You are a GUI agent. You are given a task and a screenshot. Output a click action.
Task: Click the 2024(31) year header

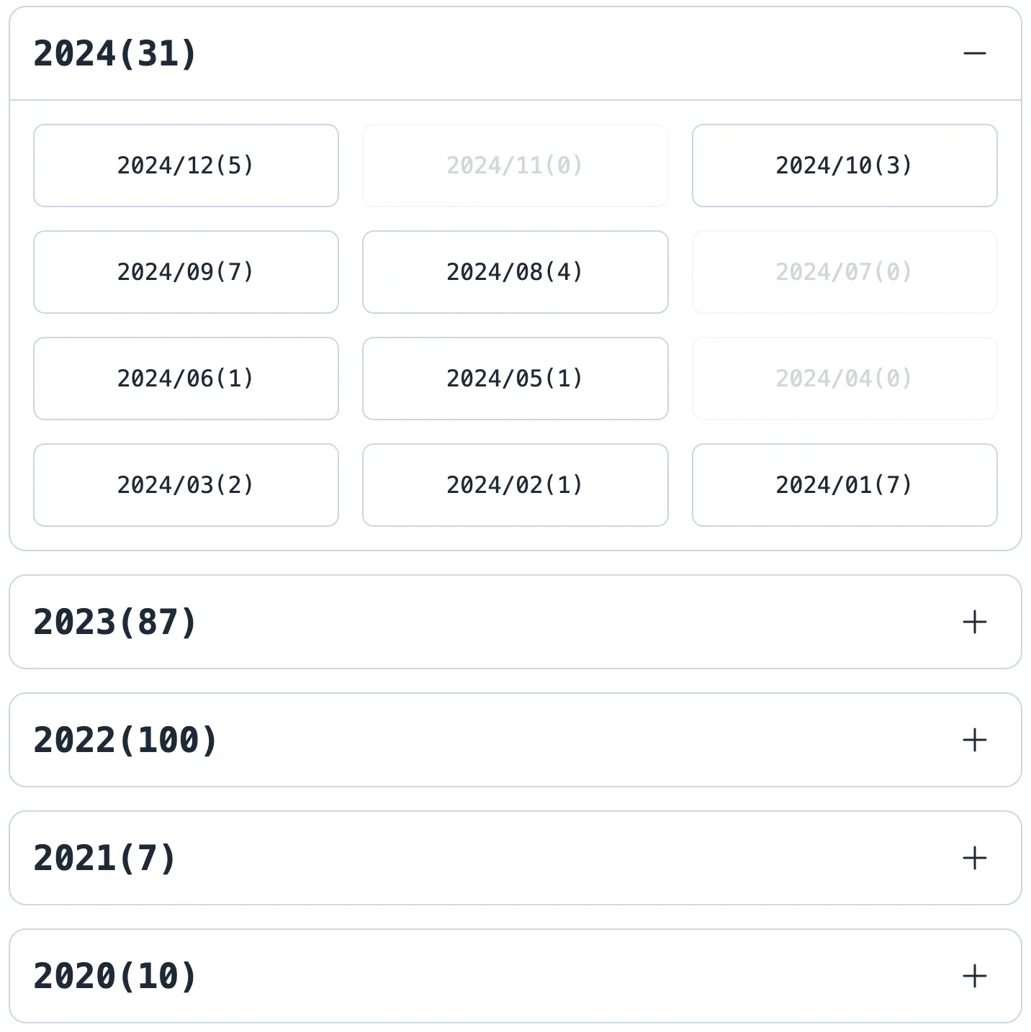point(115,53)
